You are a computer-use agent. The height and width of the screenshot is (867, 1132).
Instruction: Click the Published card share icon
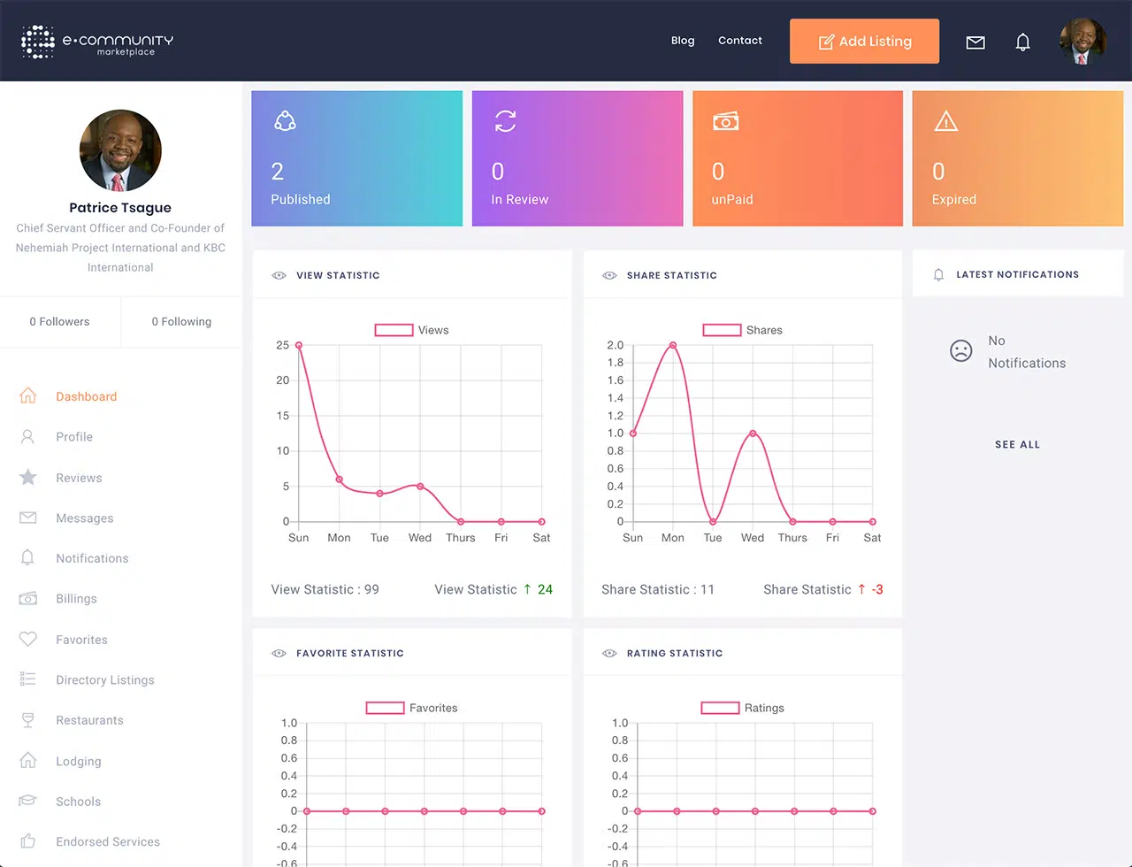click(285, 121)
